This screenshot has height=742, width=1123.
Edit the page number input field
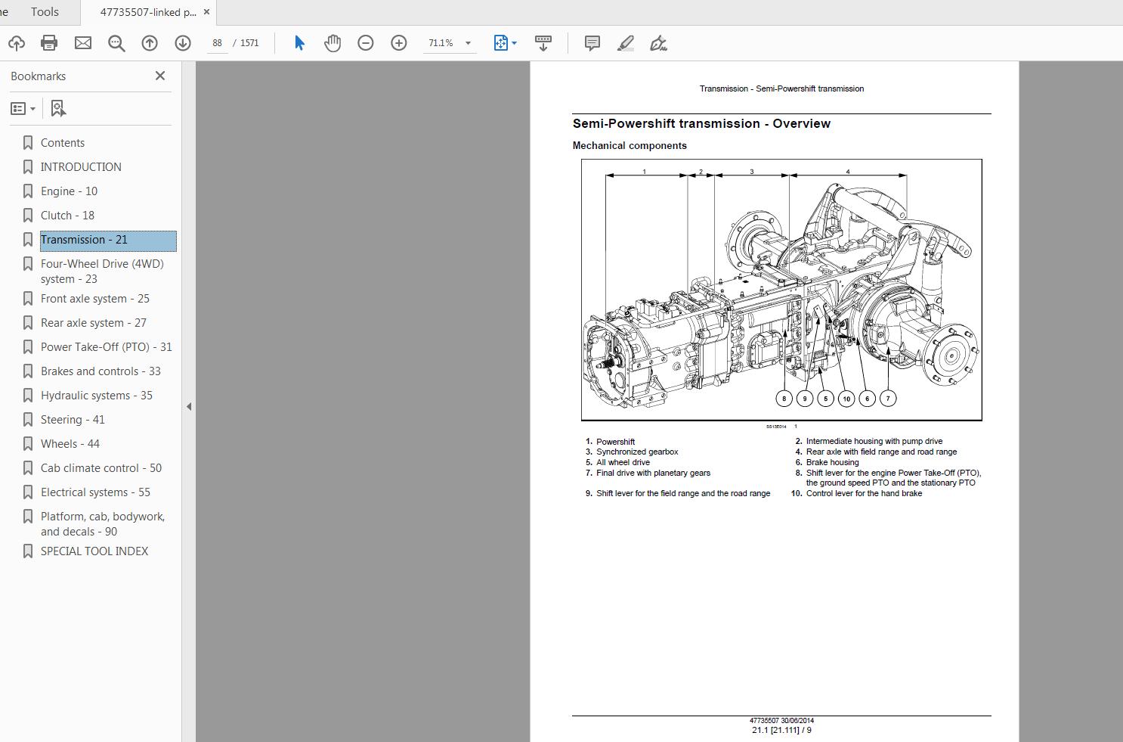coord(217,43)
